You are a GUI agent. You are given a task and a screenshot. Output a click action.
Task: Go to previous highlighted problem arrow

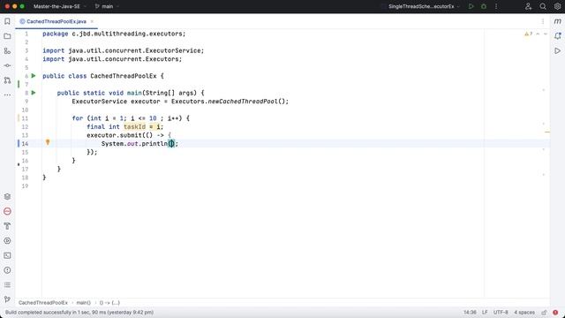(538, 34)
